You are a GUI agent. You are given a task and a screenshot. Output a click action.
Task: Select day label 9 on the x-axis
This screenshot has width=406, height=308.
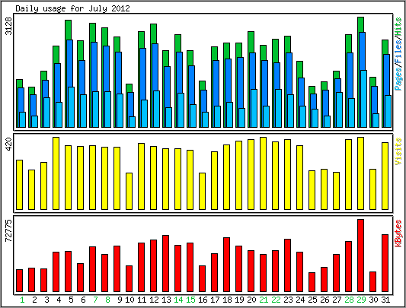pos(120,300)
